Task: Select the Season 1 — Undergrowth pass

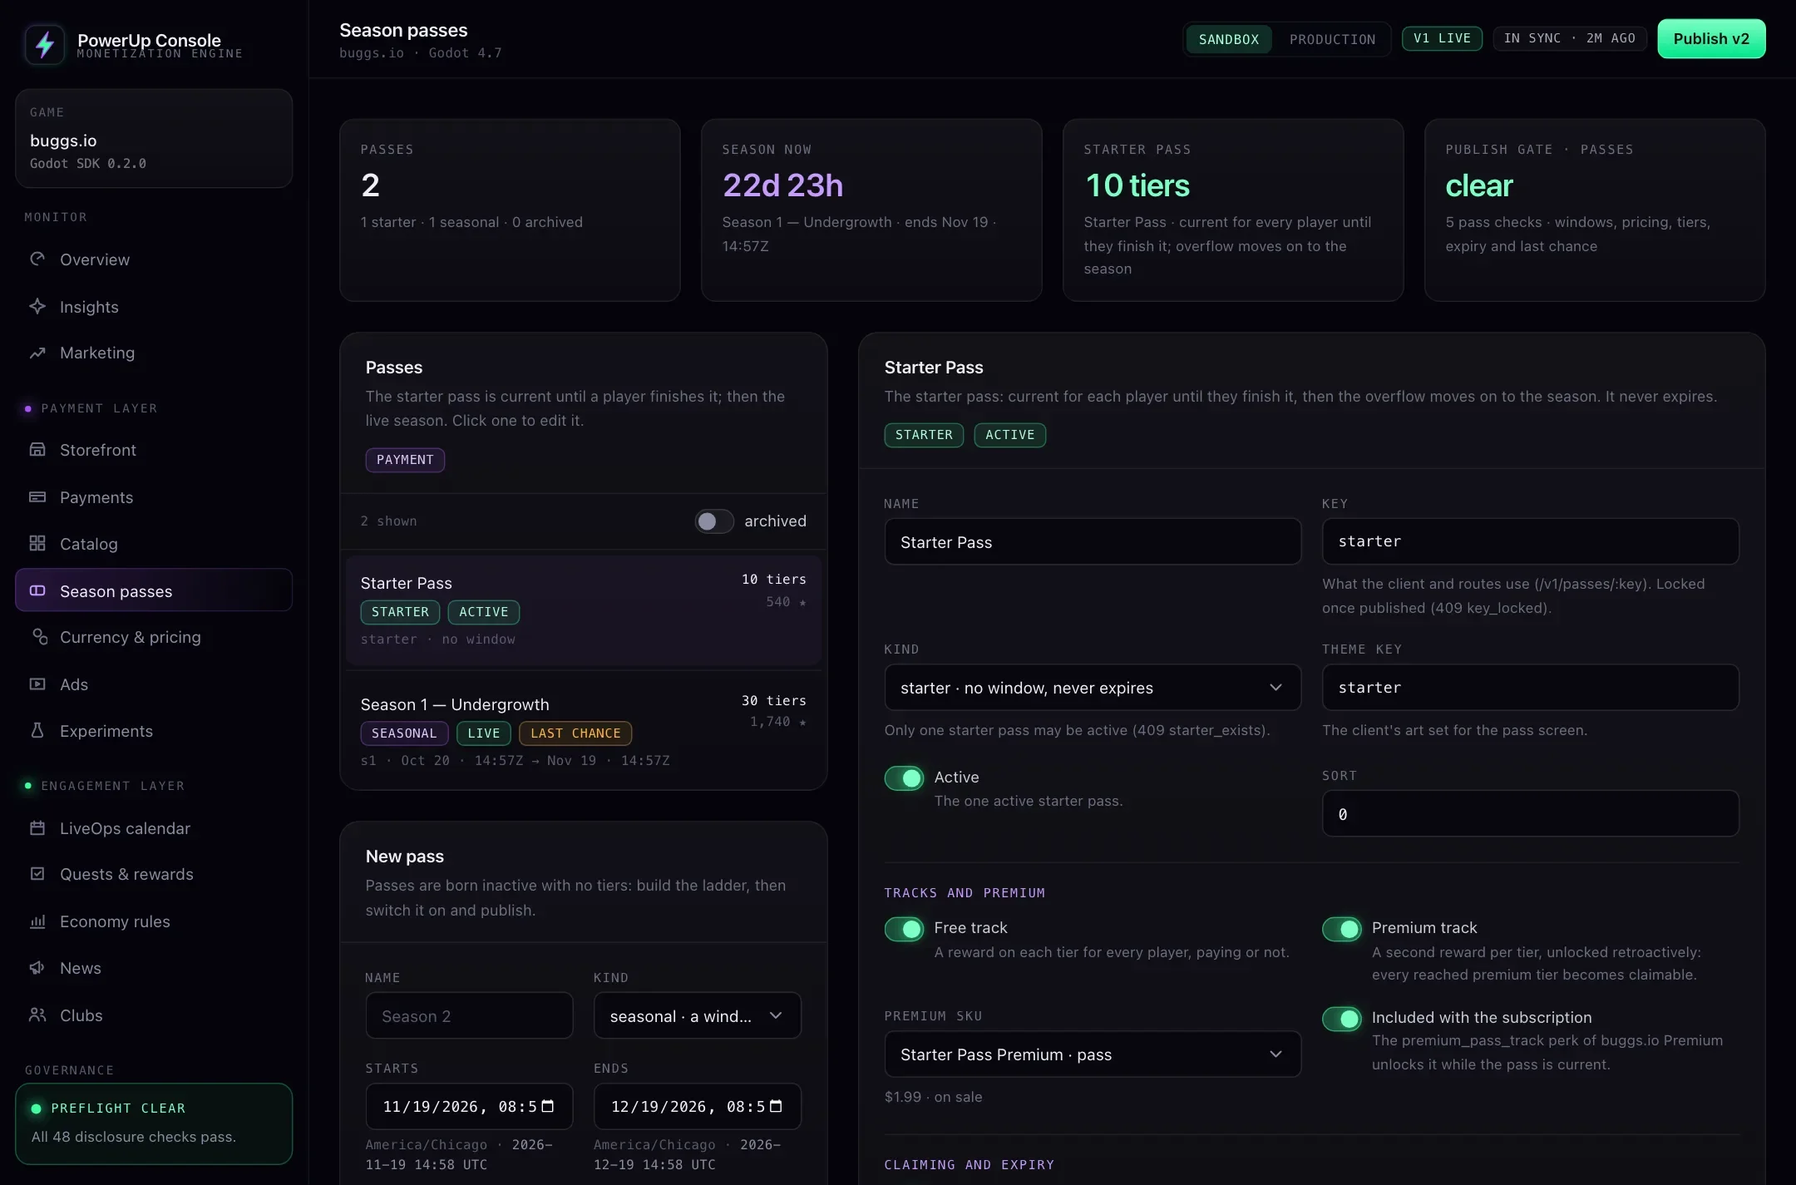Action: coord(584,730)
